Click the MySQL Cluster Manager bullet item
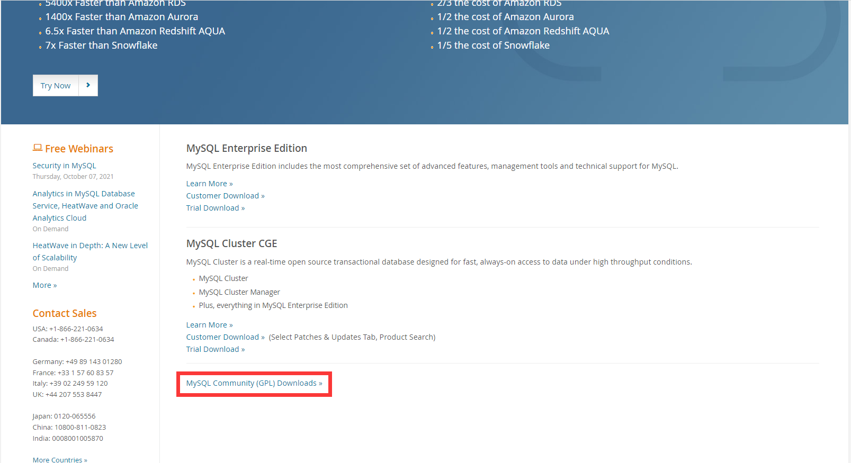 click(x=239, y=292)
